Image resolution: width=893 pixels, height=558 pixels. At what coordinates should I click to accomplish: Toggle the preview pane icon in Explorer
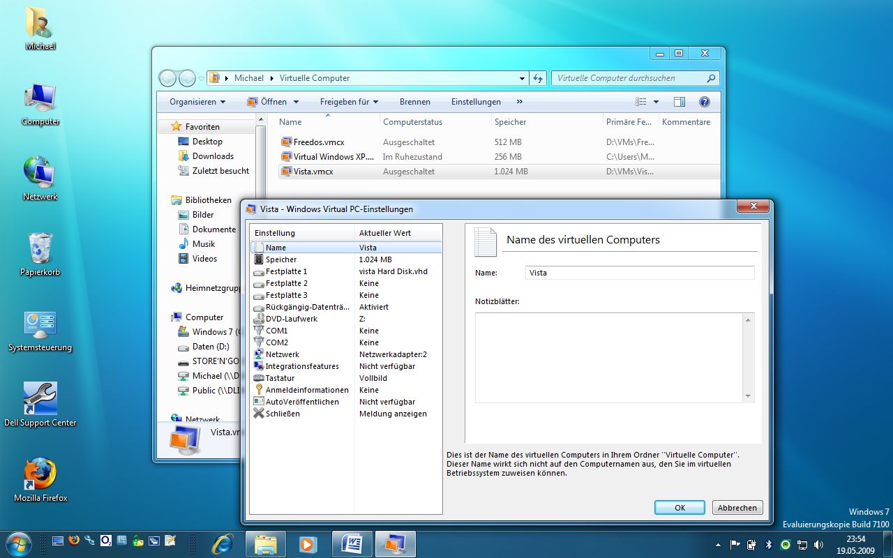click(679, 102)
